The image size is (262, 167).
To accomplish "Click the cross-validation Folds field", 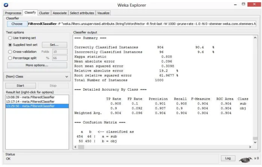I will [60, 52].
